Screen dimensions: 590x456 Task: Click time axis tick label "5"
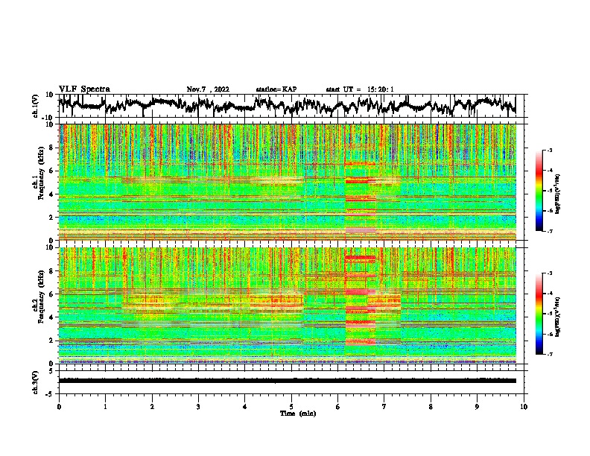pyautogui.click(x=291, y=407)
